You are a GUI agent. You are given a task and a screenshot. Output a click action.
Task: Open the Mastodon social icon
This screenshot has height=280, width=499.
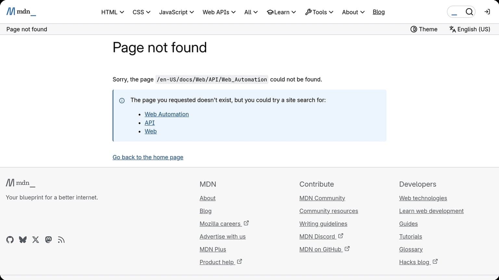pos(48,240)
